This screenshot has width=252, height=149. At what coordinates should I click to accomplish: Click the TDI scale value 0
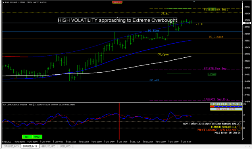click(244, 139)
